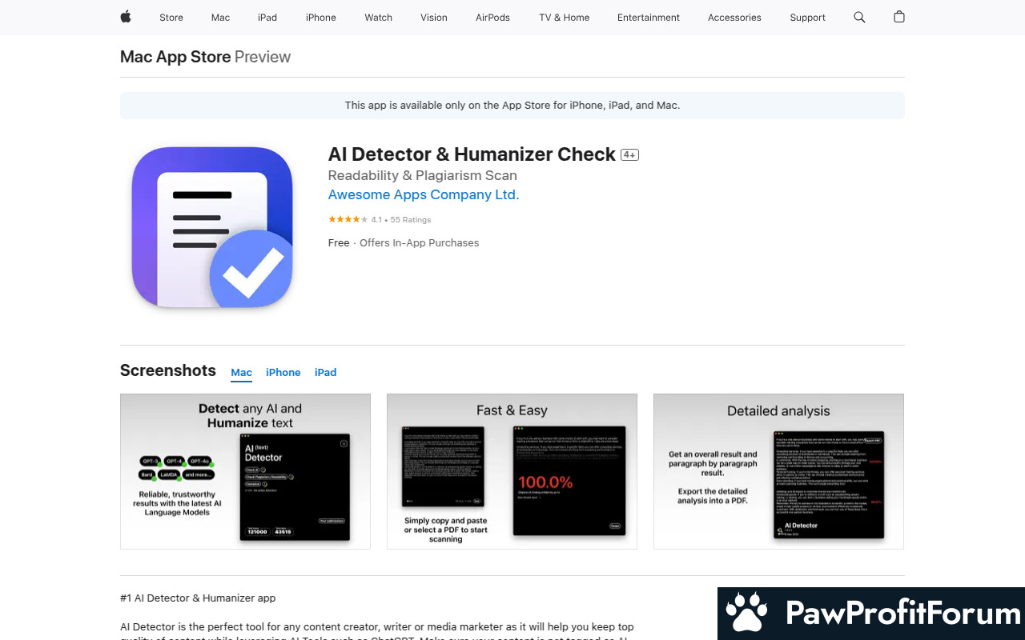
Task: Open the shopping bag icon
Action: tap(899, 17)
